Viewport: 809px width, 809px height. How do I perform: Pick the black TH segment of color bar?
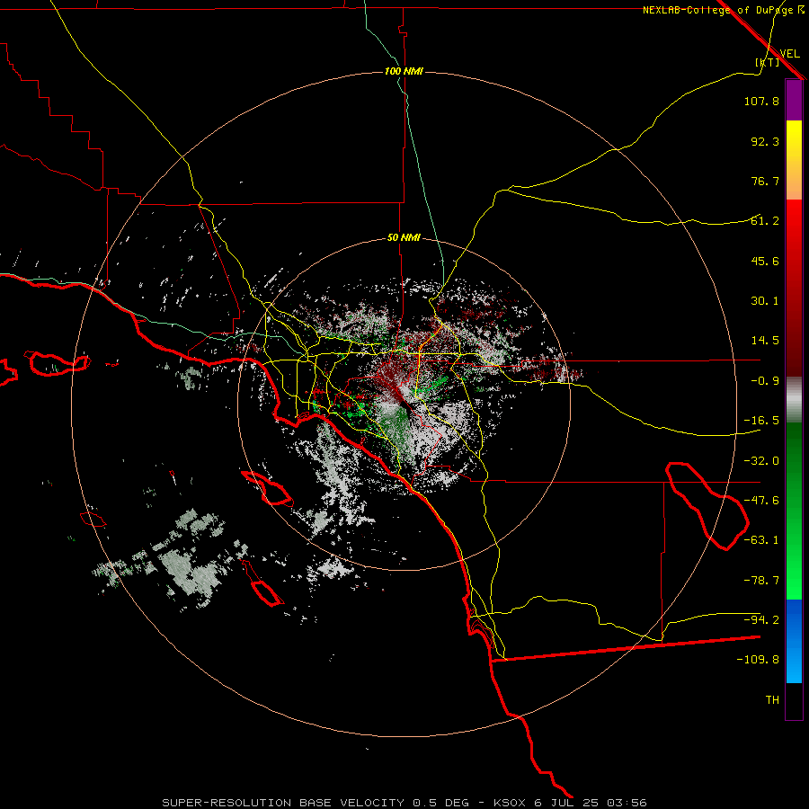794,700
